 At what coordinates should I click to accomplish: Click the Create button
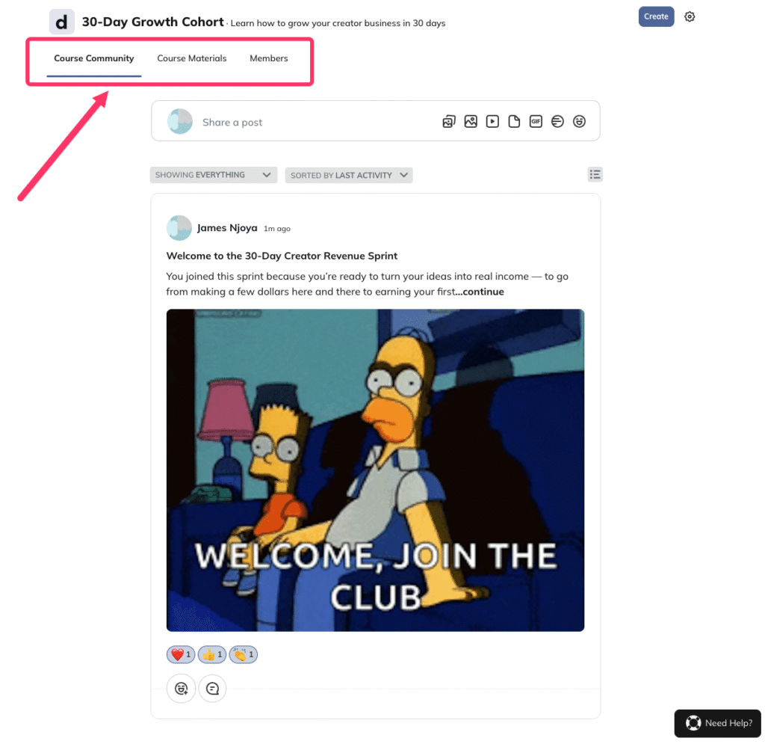[x=656, y=16]
